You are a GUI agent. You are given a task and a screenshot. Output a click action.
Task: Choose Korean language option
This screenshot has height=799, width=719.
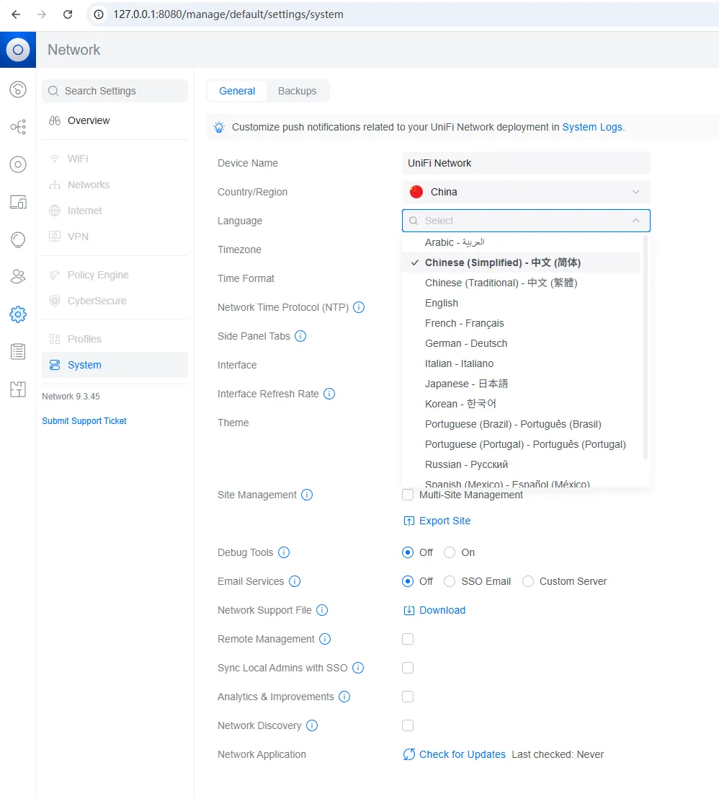521,404
